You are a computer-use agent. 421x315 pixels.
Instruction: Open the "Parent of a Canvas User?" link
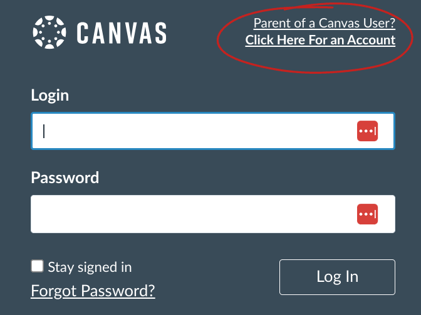coord(324,24)
